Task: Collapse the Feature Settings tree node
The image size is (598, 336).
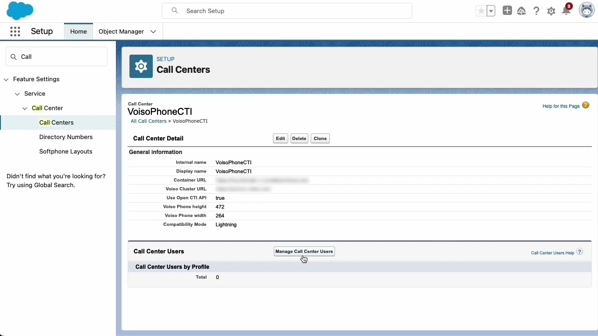Action: (x=6, y=79)
